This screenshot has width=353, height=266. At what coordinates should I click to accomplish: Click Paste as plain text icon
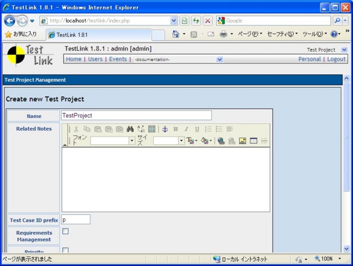[109, 129]
